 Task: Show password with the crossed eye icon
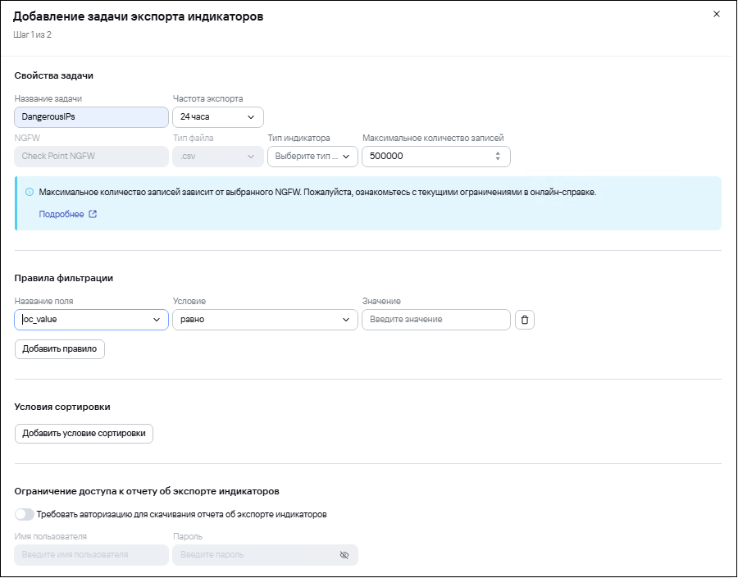[344, 555]
